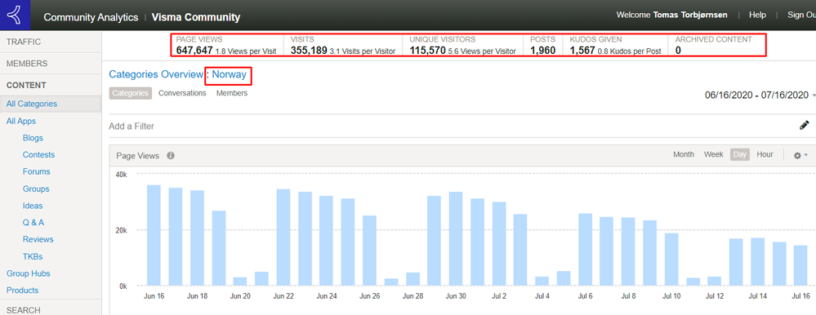This screenshot has width=816, height=315.
Task: Click the Sign Out link
Action: point(801,15)
